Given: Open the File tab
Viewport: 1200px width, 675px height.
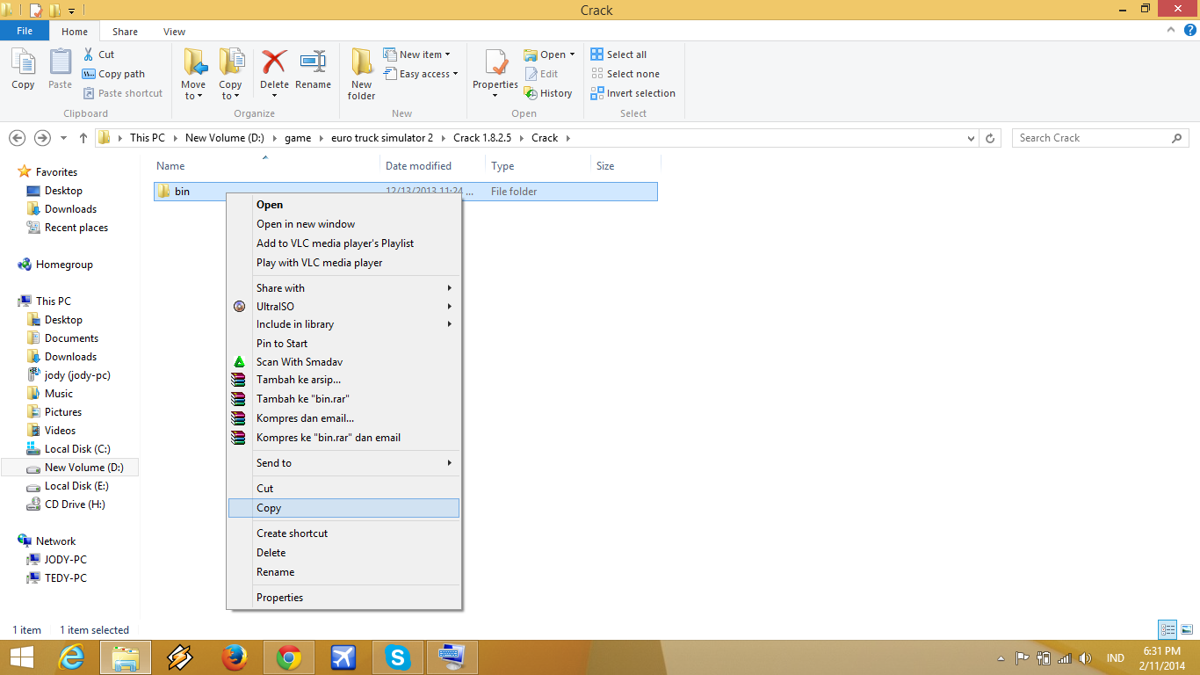Looking at the screenshot, I should click(25, 31).
